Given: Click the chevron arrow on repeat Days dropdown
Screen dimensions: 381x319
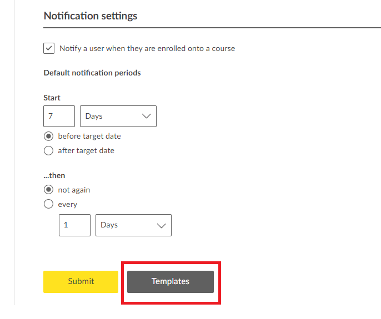Looking at the screenshot, I should (162, 225).
